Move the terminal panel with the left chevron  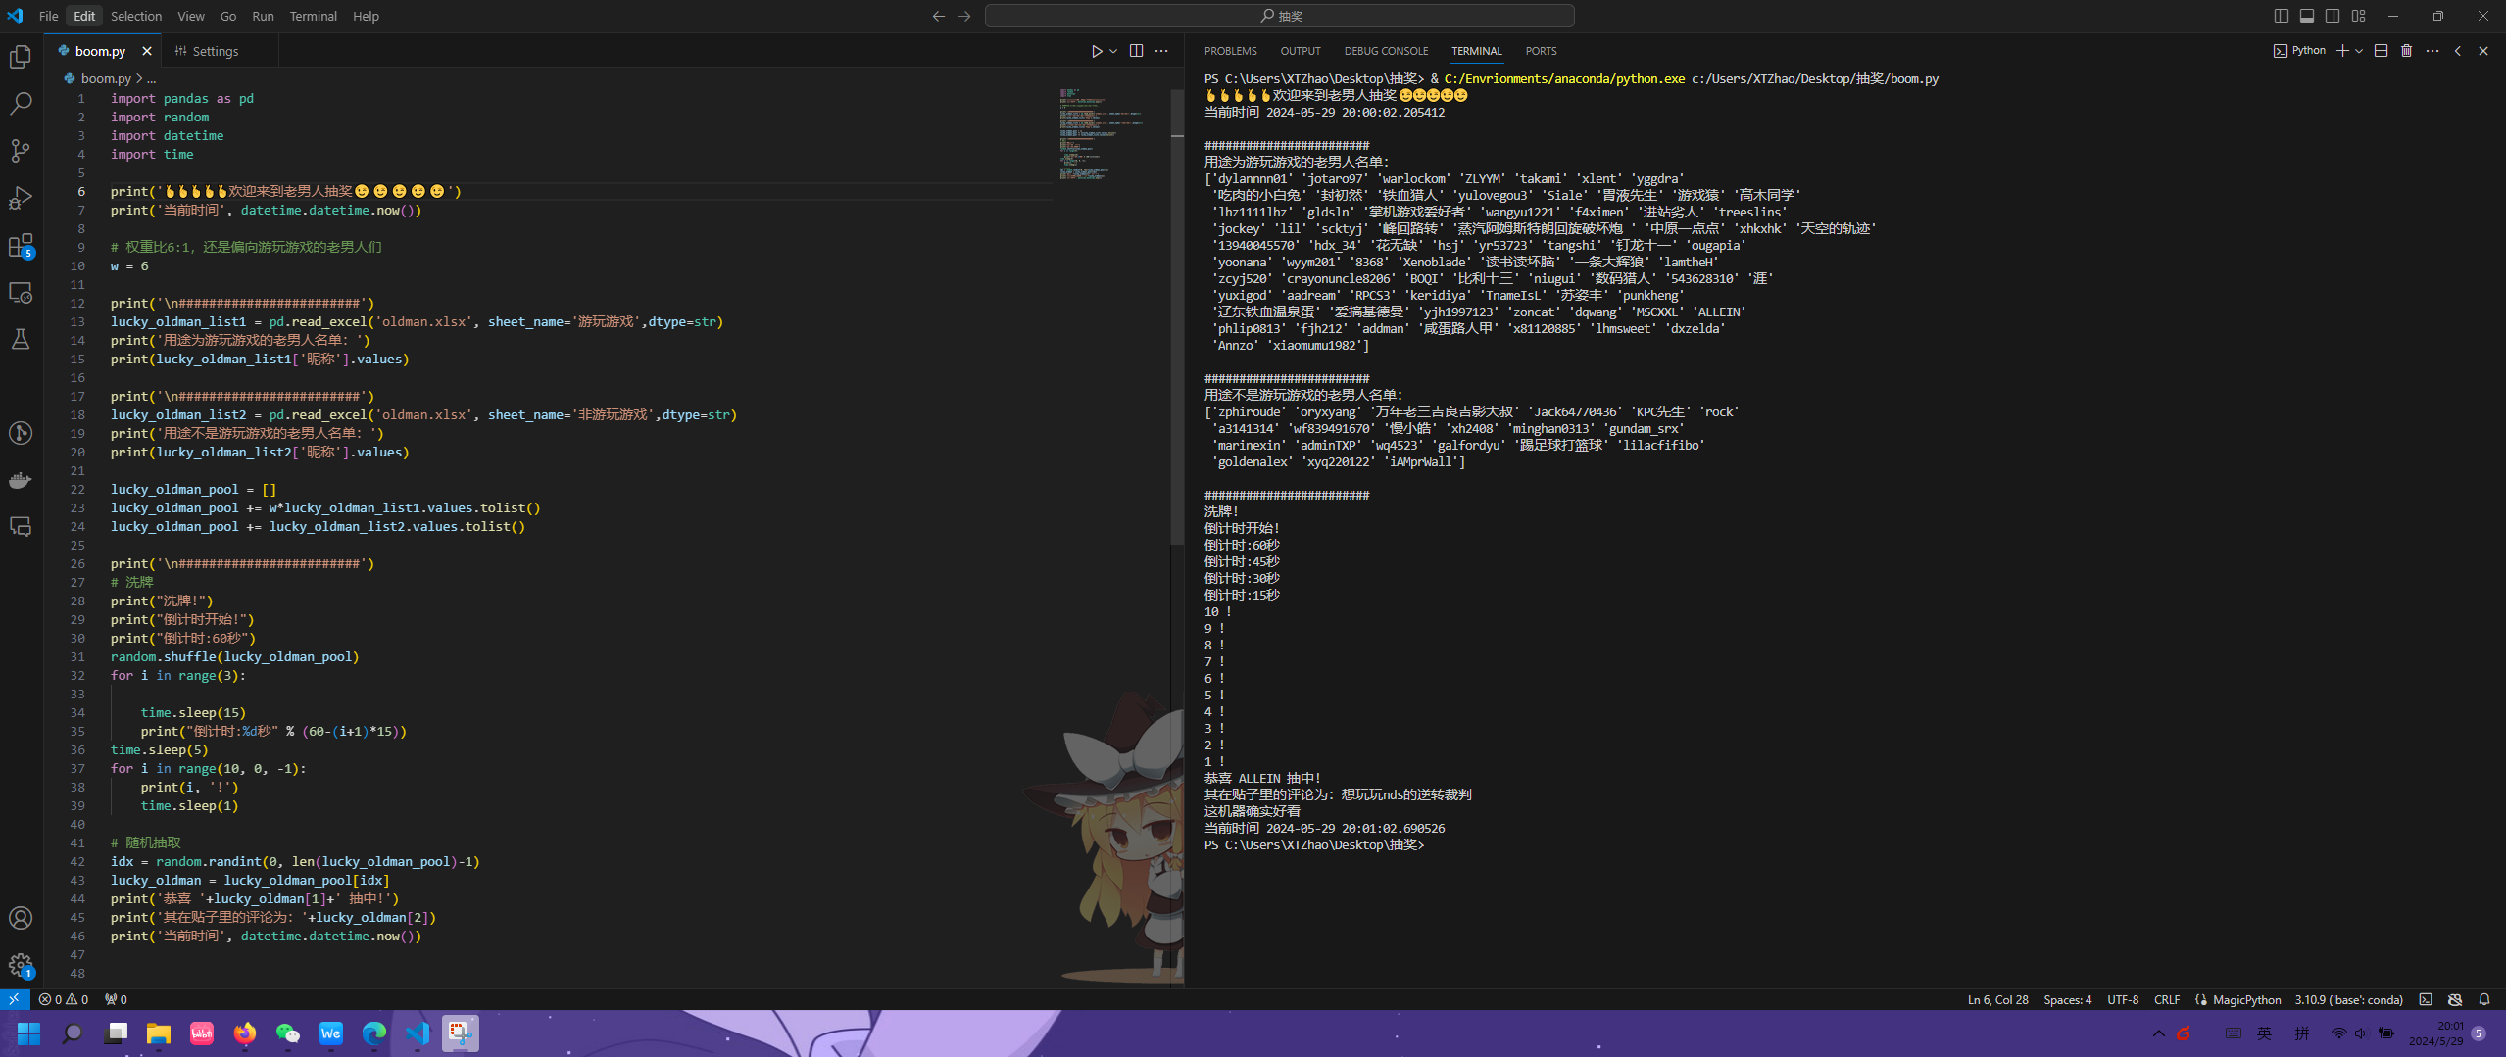coord(2458,51)
